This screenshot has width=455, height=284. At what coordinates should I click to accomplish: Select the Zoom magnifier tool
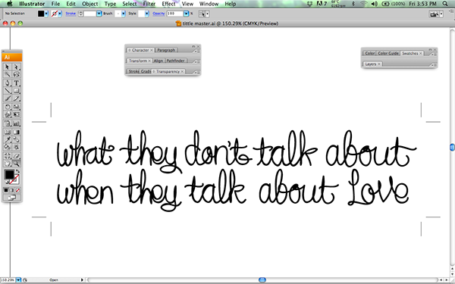16,164
